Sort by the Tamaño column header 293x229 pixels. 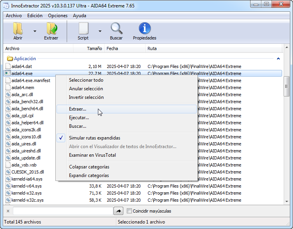(89, 48)
